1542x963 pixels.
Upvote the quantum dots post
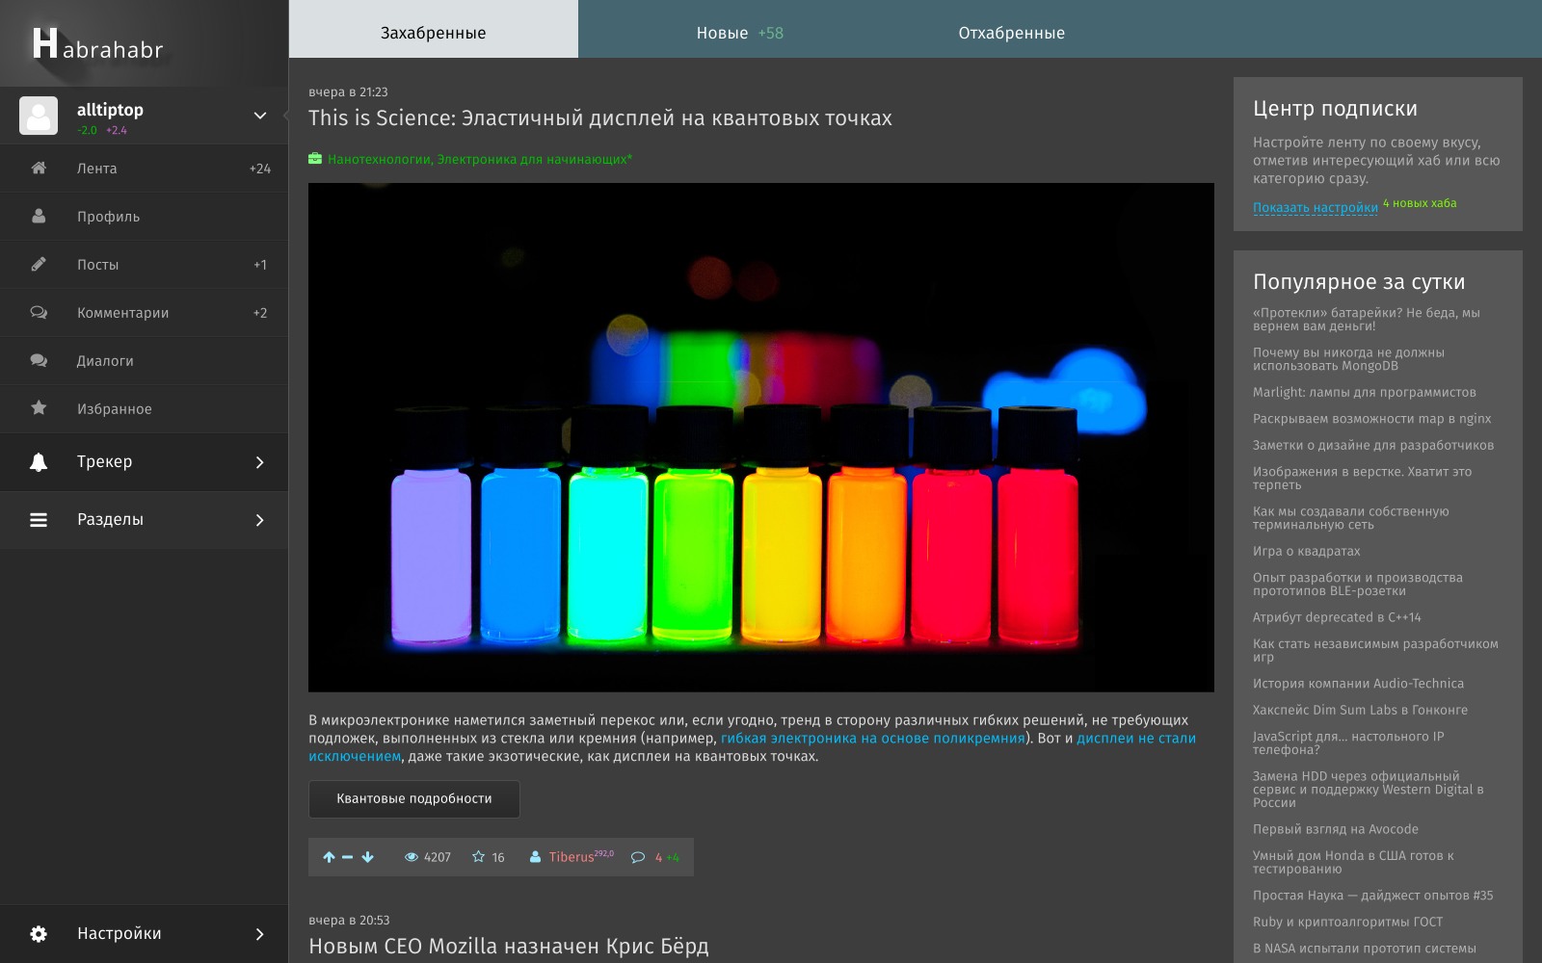(x=329, y=857)
